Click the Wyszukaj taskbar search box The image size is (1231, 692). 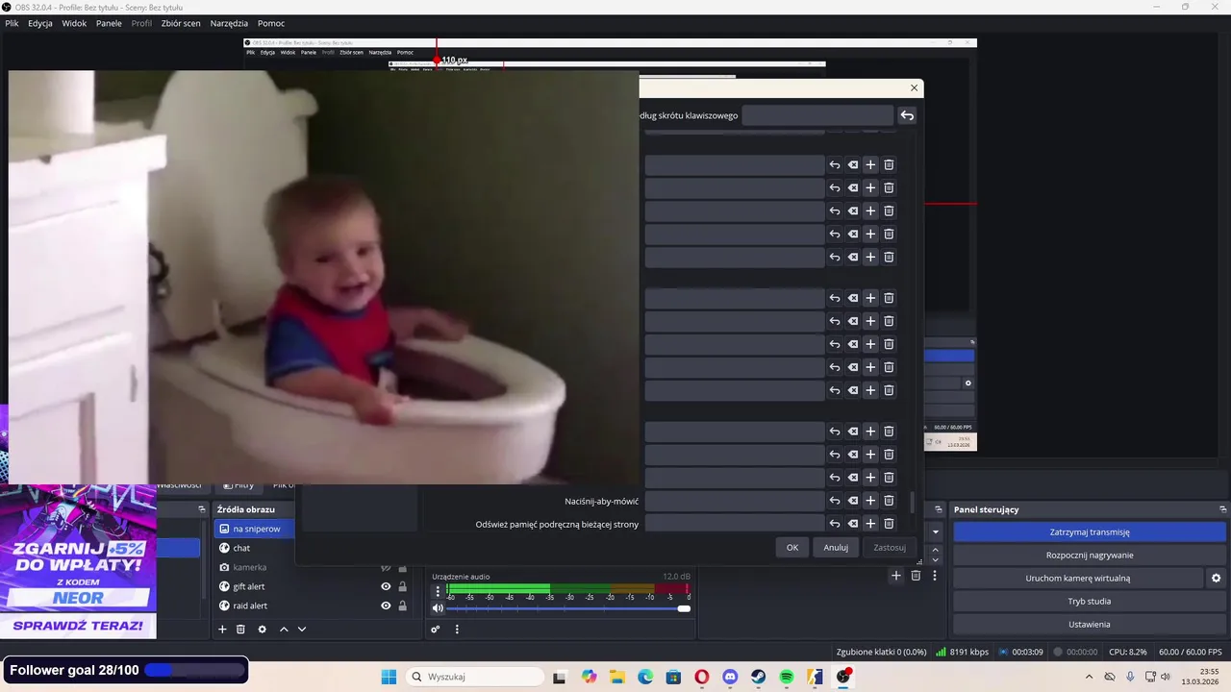[x=475, y=677]
